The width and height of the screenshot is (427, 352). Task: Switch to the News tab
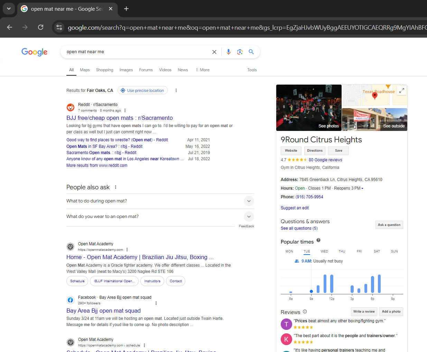183,70
